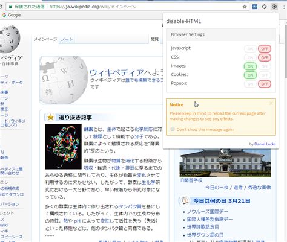Open the 世界ダウン症の日 link

[x=205, y=235]
